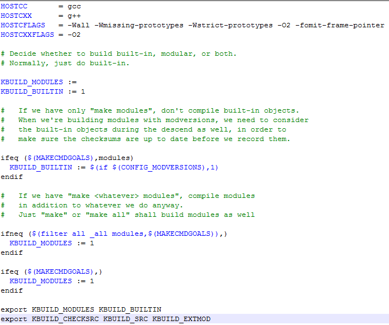Click the 'gcc' value

click(74, 7)
